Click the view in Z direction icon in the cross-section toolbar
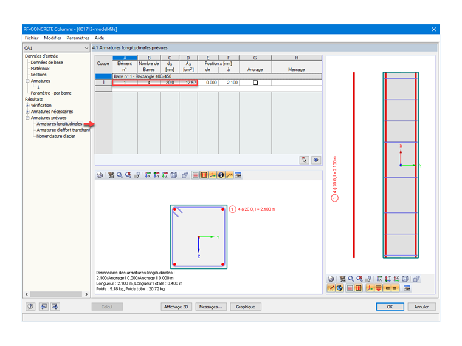The image size is (462, 346). point(165,175)
